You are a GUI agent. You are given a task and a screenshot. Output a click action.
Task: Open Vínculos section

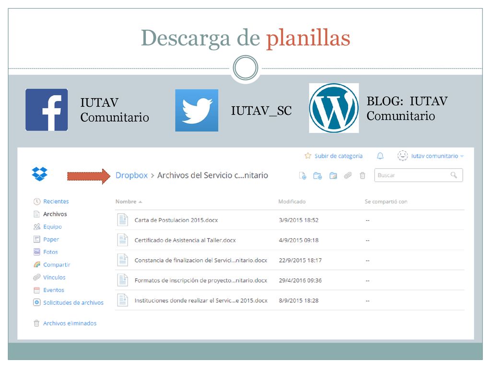pos(55,277)
